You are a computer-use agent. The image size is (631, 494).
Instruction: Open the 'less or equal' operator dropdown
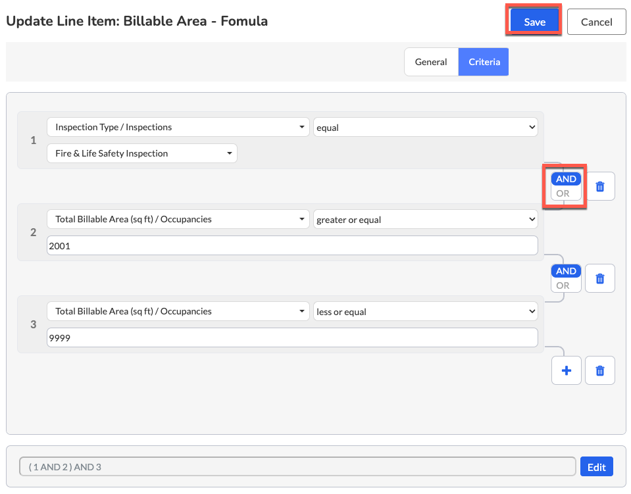(x=425, y=312)
